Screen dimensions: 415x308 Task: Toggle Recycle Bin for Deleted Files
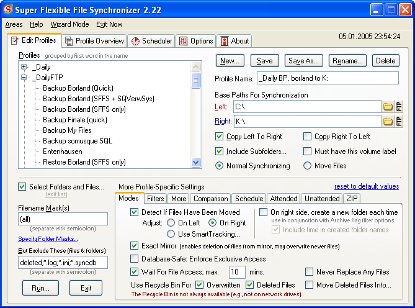click(x=249, y=285)
